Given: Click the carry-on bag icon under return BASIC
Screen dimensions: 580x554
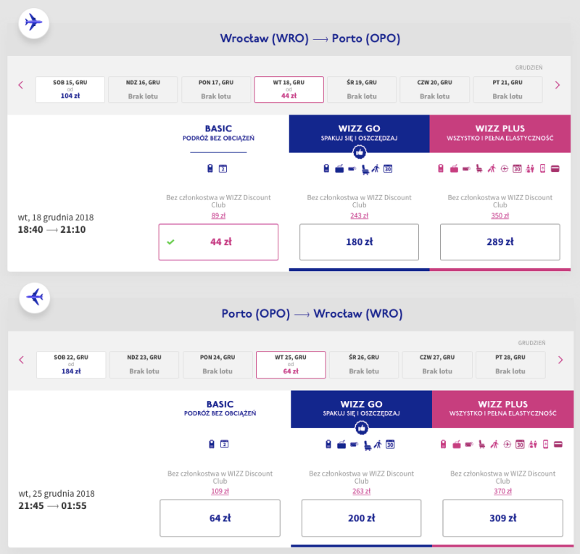Looking at the screenshot, I should click(x=210, y=445).
